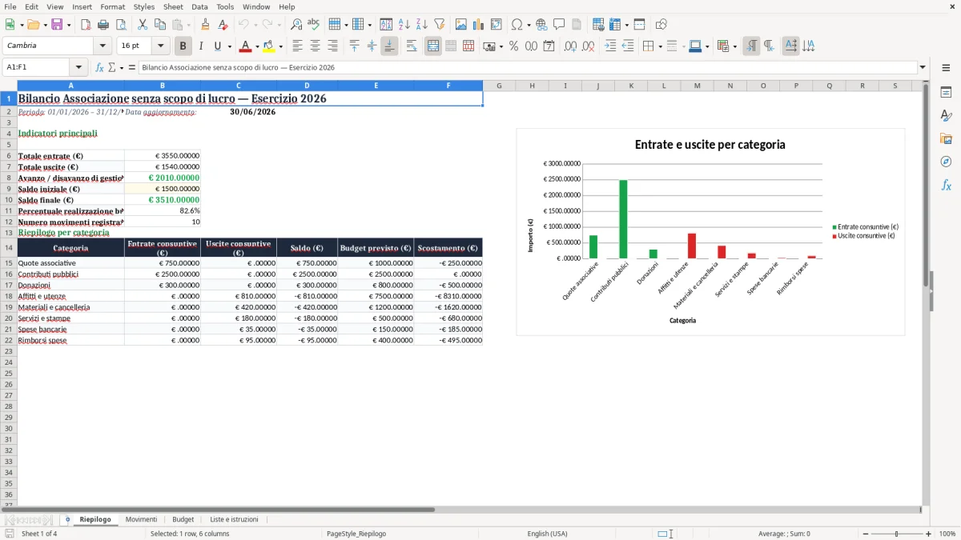Toggle Align Bottom button
This screenshot has width=961, height=540.
(x=389, y=46)
